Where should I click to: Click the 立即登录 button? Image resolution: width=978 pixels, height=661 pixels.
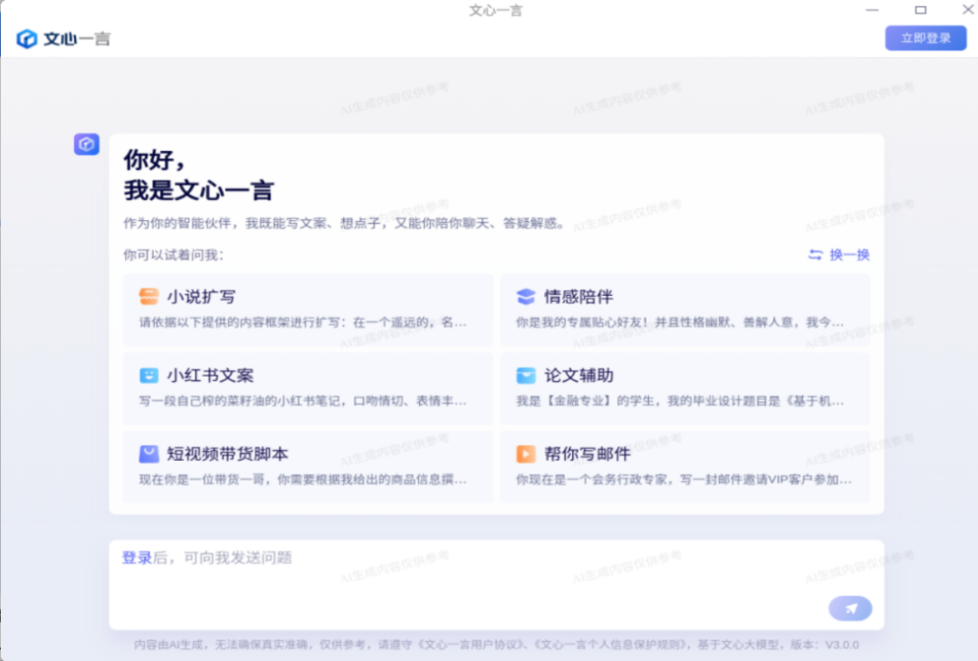tap(925, 38)
